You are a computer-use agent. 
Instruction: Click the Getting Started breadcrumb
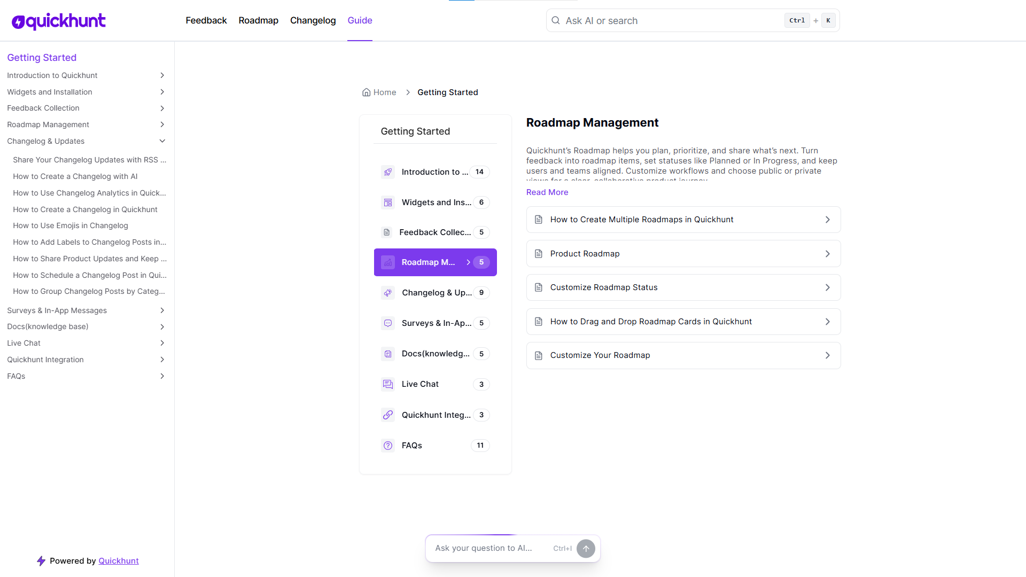(x=448, y=92)
